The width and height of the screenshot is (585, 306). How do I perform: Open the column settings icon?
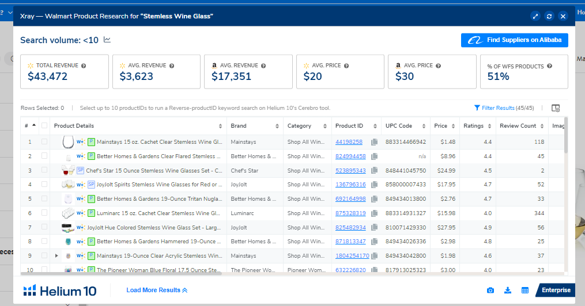(x=556, y=108)
